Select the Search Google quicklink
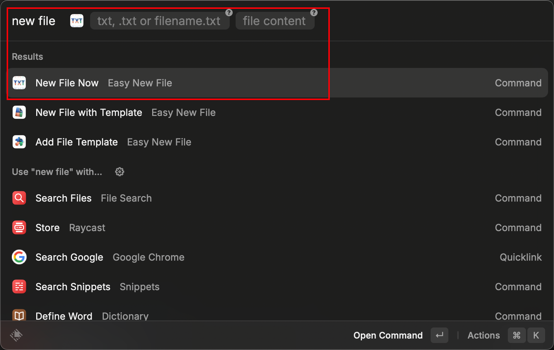 click(x=277, y=257)
